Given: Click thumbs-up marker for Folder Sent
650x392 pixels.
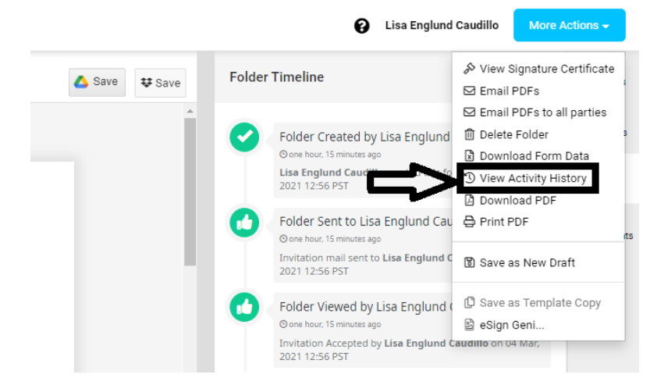Looking at the screenshot, I should click(x=244, y=223).
